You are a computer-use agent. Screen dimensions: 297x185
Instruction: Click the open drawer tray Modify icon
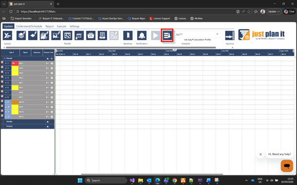91,35
